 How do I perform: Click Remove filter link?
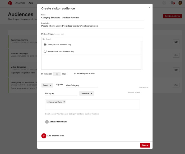pyautogui.click(x=144, y=87)
